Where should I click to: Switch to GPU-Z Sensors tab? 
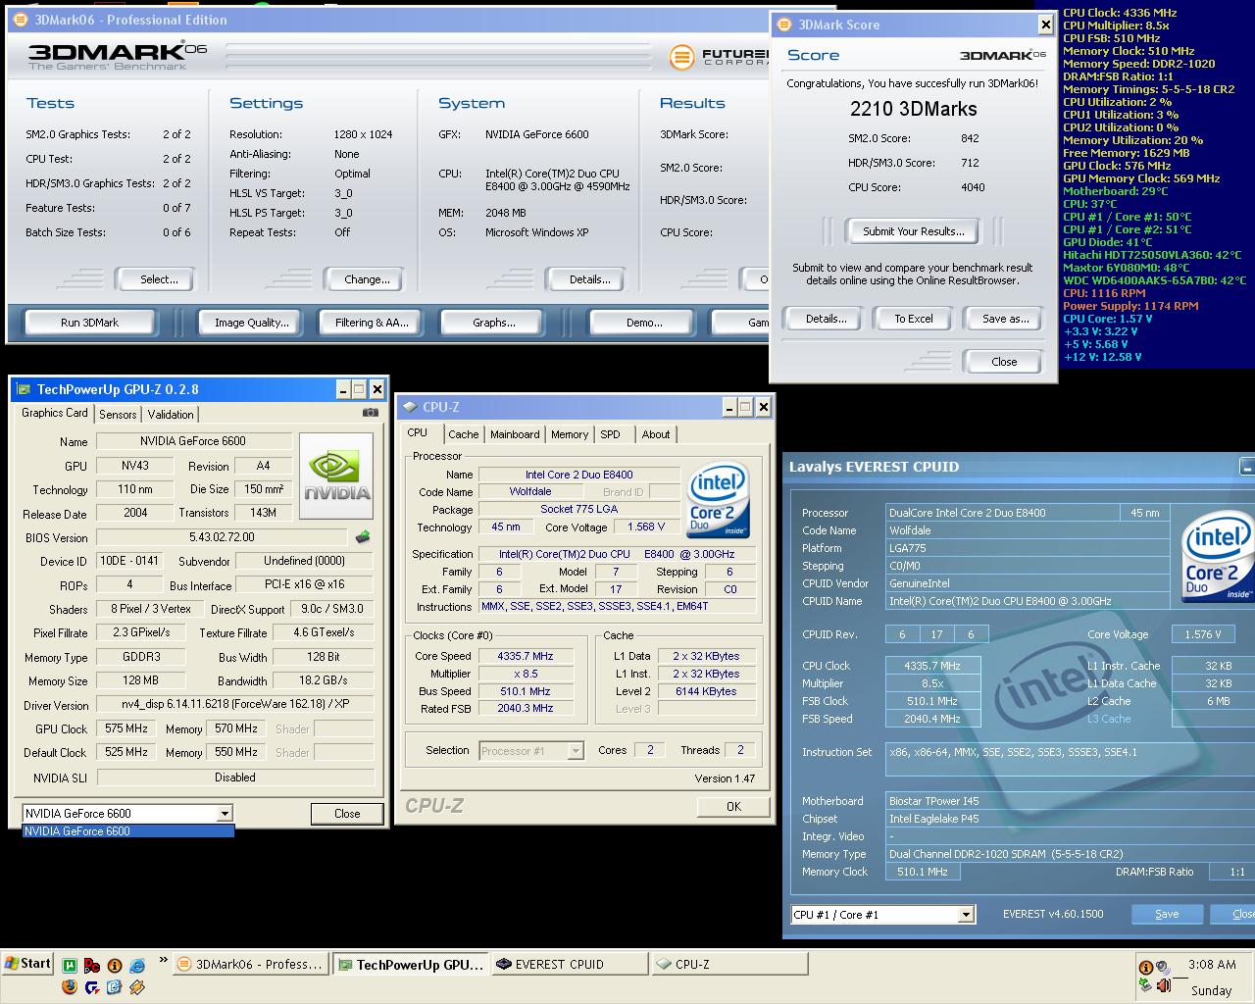[118, 415]
